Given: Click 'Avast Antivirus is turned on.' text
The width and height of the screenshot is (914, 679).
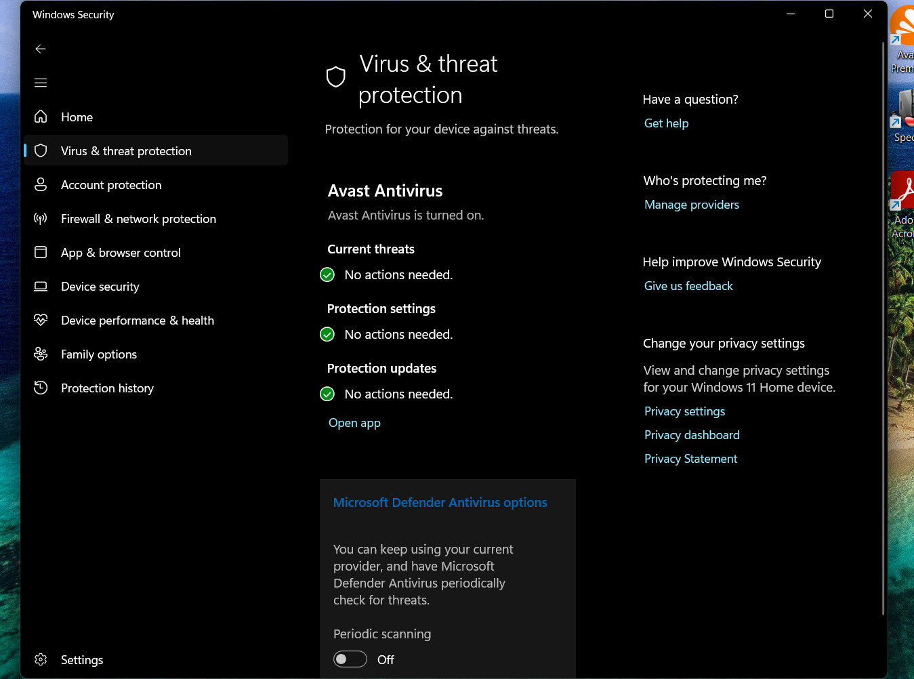Looking at the screenshot, I should coord(406,215).
